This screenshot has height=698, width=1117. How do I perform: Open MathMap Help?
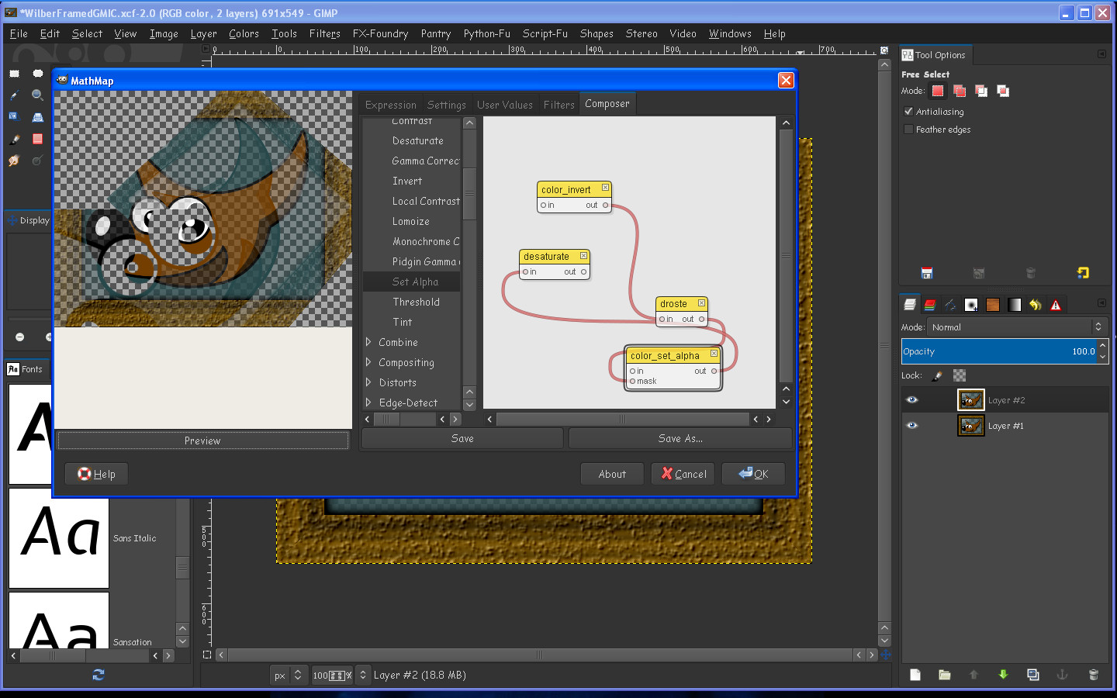coord(96,474)
